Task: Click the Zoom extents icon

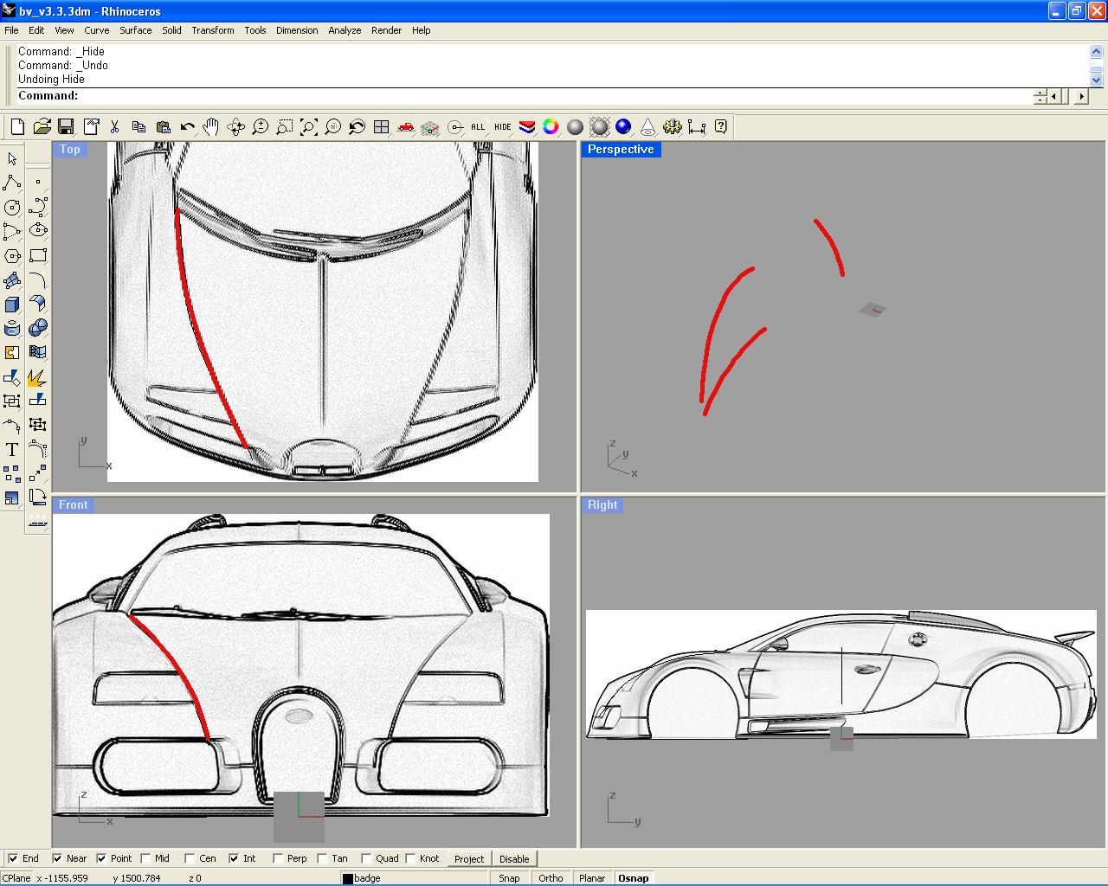Action: click(x=308, y=127)
